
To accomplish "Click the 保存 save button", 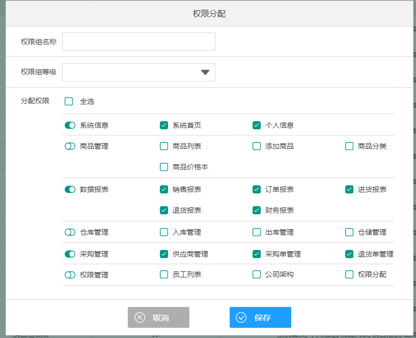I will pyautogui.click(x=260, y=318).
